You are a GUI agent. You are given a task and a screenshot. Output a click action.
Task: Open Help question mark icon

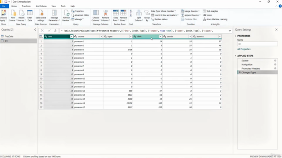(280, 6)
